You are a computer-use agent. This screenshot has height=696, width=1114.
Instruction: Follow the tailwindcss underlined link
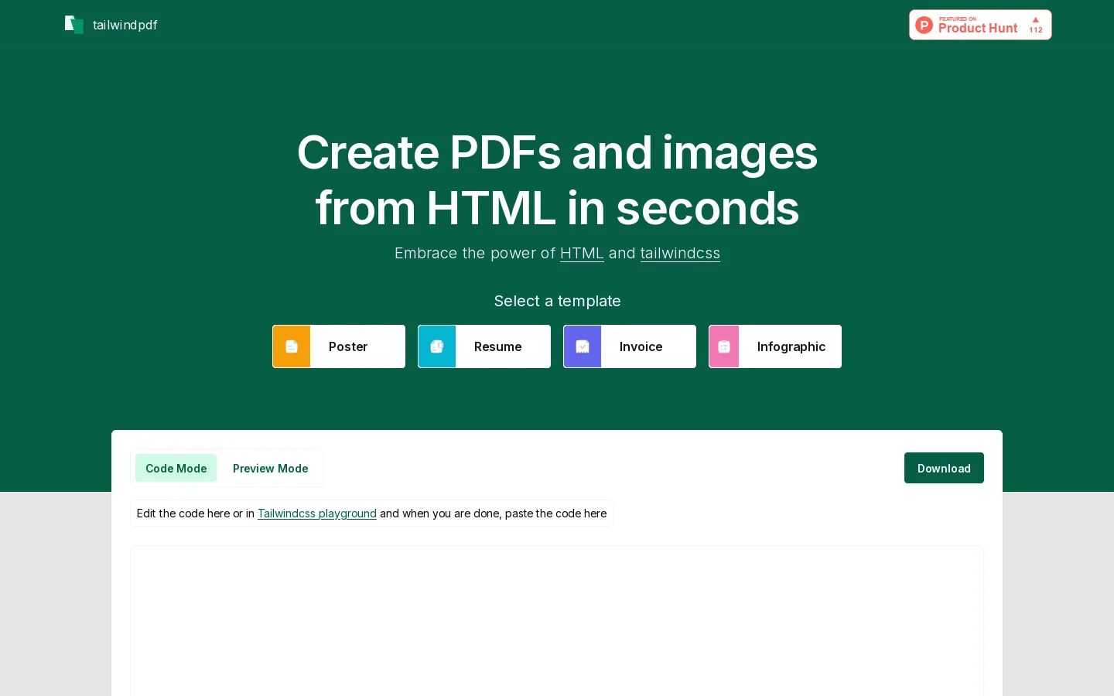(680, 253)
